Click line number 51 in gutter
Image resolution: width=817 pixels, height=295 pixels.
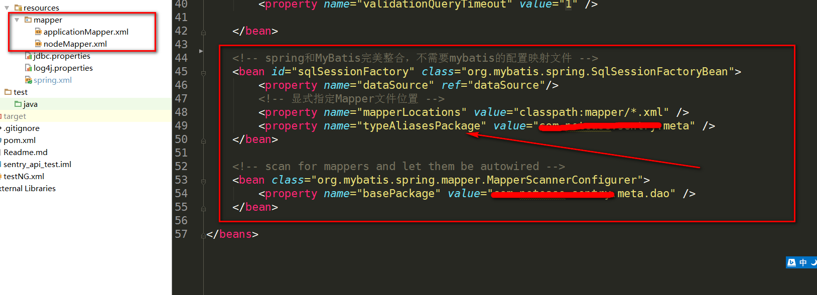click(181, 153)
